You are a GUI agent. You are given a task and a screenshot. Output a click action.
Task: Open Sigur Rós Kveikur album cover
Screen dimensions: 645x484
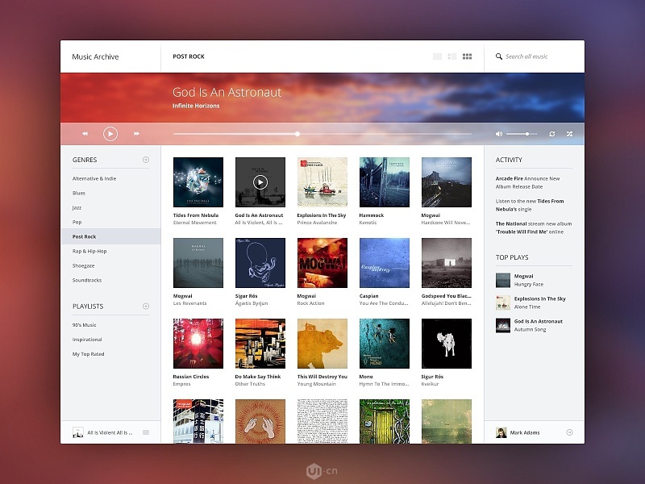coord(447,344)
